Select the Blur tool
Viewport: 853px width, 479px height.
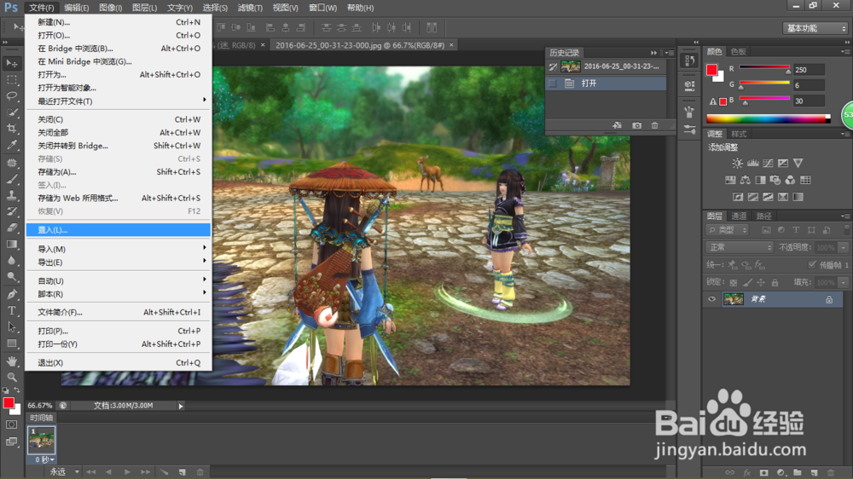tap(11, 261)
